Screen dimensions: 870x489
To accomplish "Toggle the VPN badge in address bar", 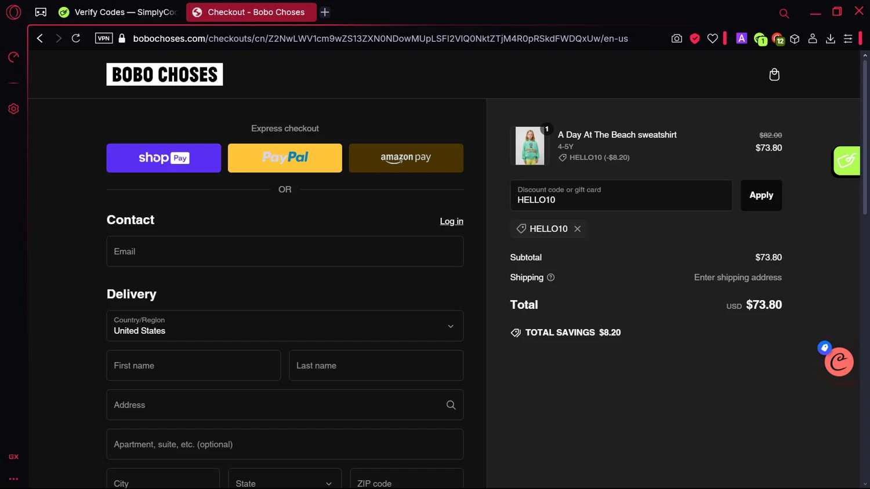I will pyautogui.click(x=104, y=38).
